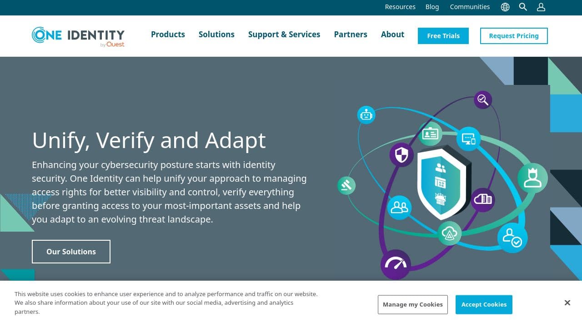This screenshot has width=582, height=327.
Task: Click the account sign-in icon
Action: 541,7
